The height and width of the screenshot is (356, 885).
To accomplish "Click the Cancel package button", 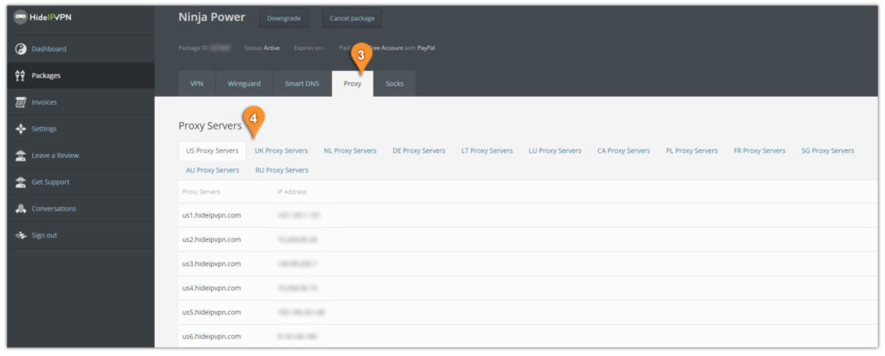I will pos(353,18).
